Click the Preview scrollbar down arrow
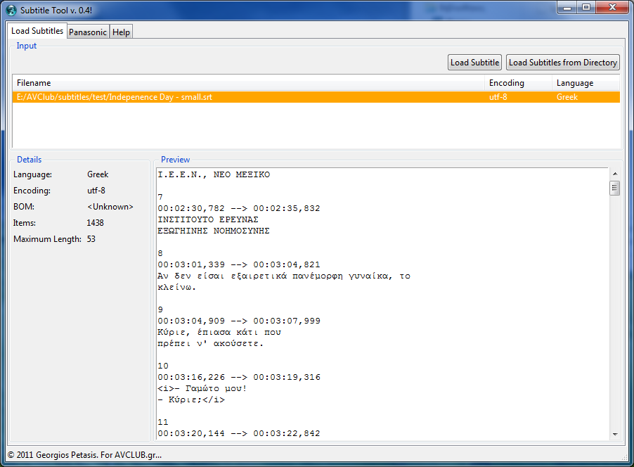 point(615,434)
